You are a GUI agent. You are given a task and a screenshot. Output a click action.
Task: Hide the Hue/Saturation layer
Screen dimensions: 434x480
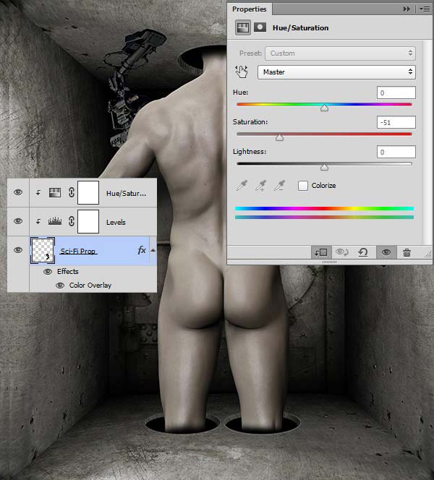click(x=18, y=192)
